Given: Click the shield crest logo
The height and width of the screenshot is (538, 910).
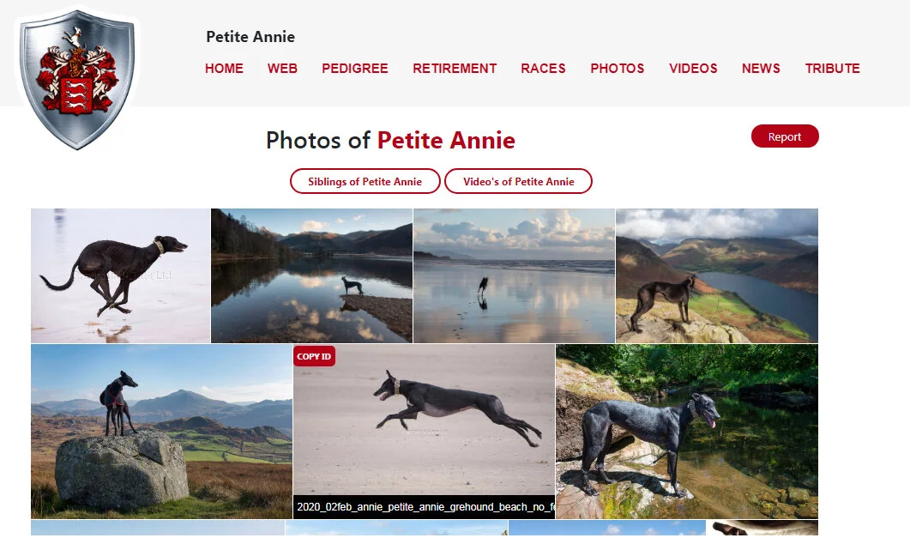Looking at the screenshot, I should 77,79.
